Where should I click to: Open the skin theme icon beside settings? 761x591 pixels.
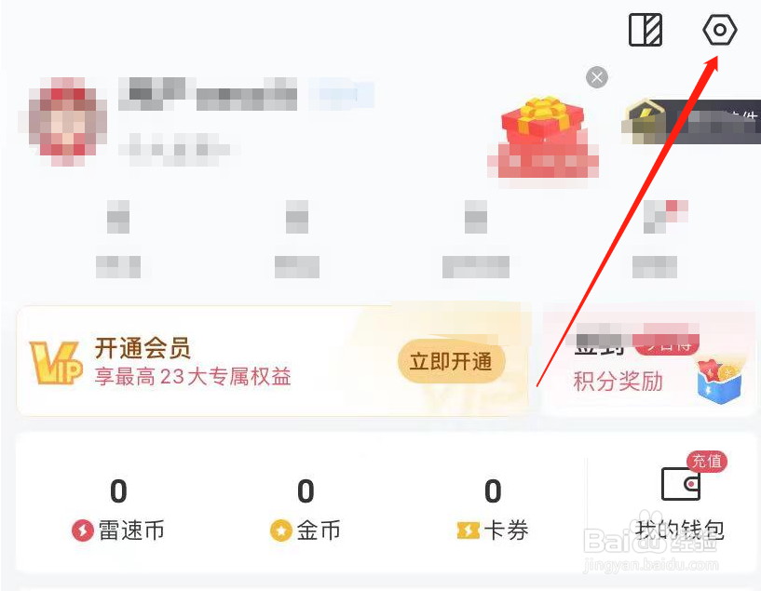pyautogui.click(x=645, y=30)
